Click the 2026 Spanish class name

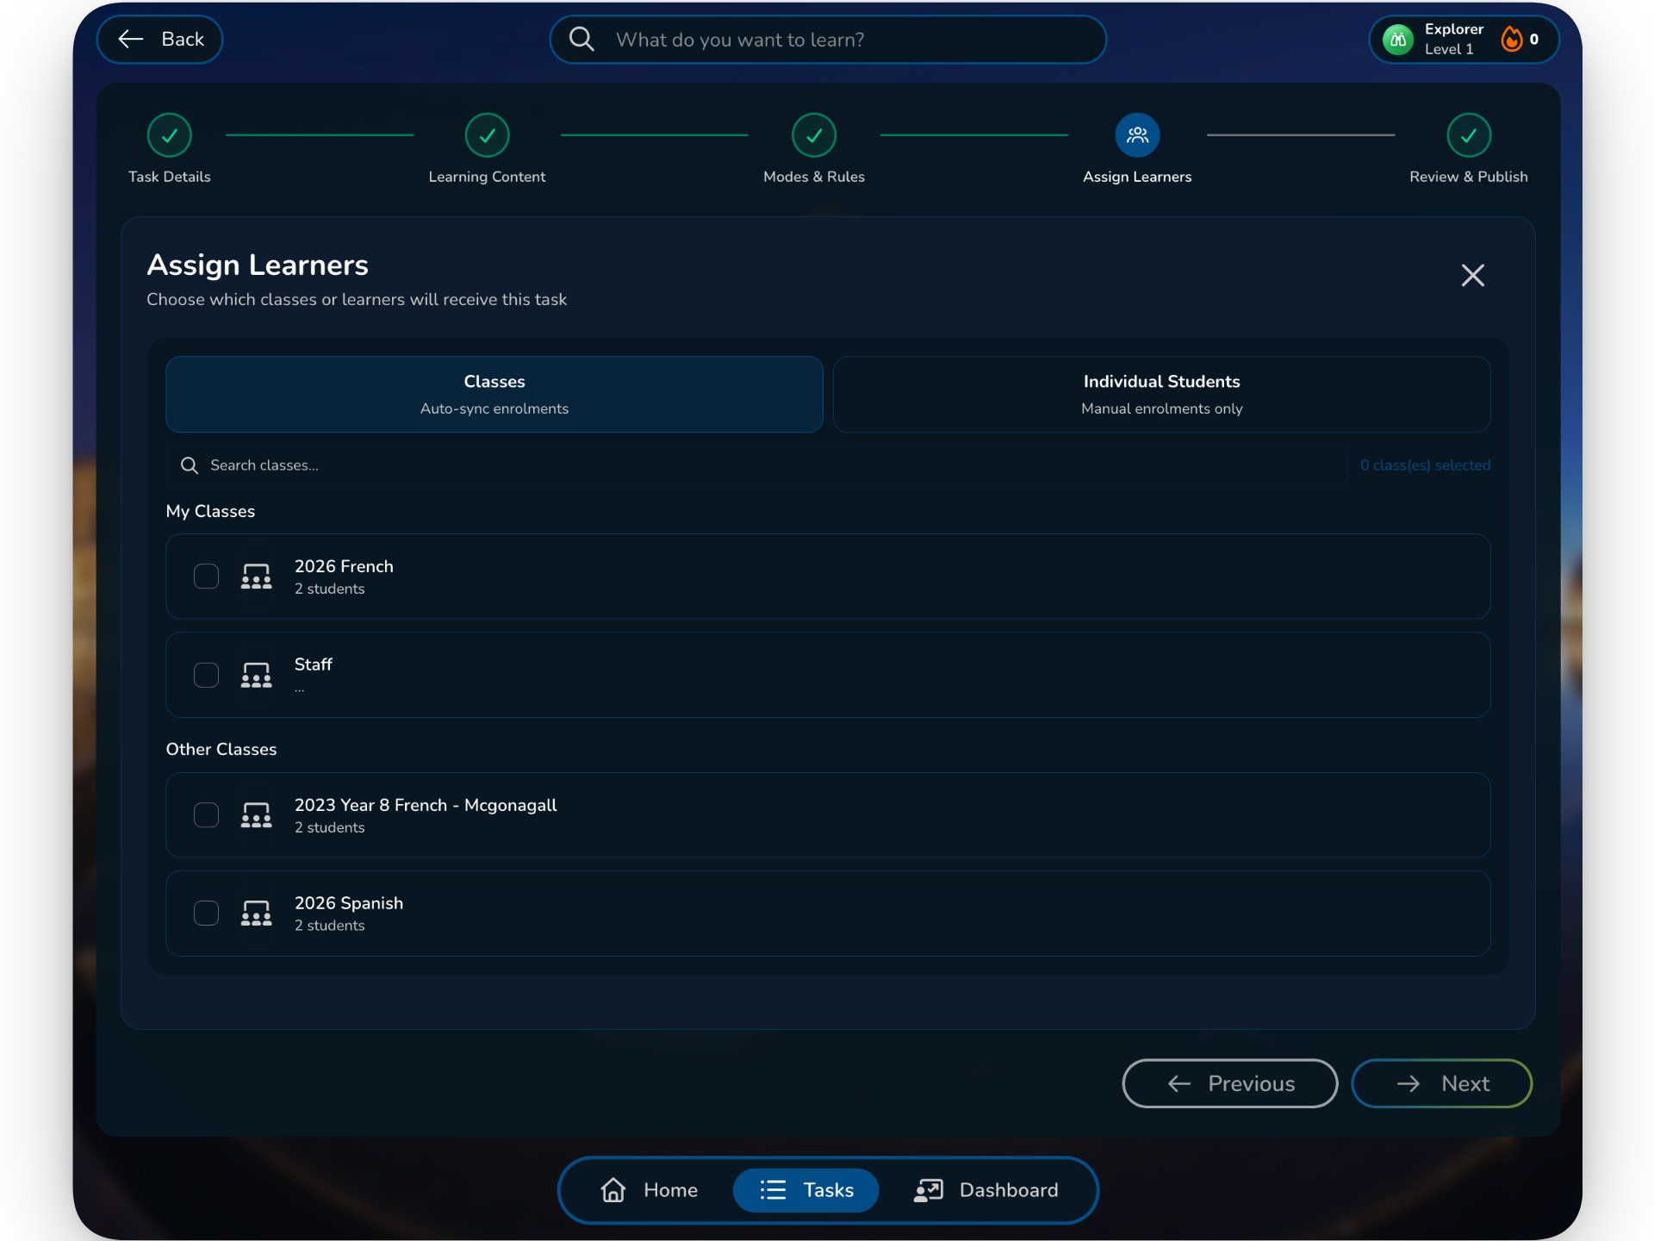(x=349, y=903)
